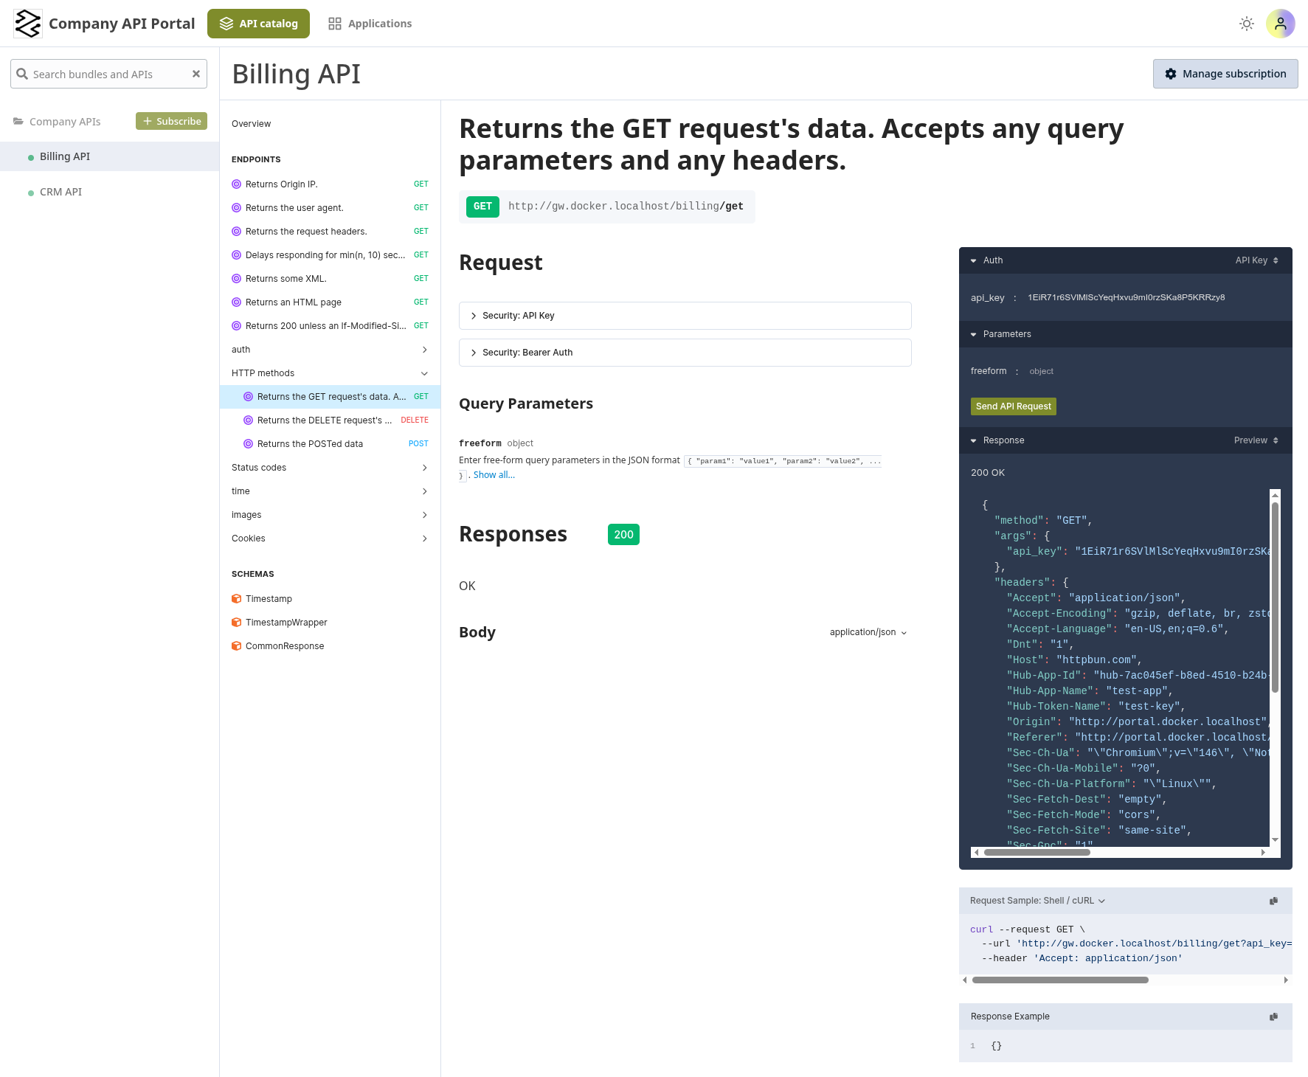Copy the Shell/cURL request sample
Viewport: 1308px width, 1077px height.
(1273, 901)
